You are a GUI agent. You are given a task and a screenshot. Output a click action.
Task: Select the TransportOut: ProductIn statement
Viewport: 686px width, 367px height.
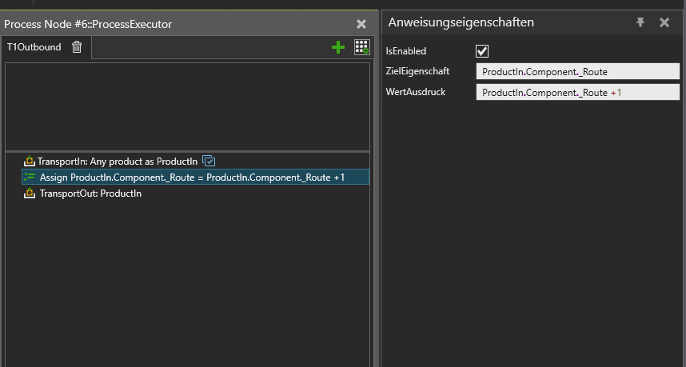[x=90, y=193]
